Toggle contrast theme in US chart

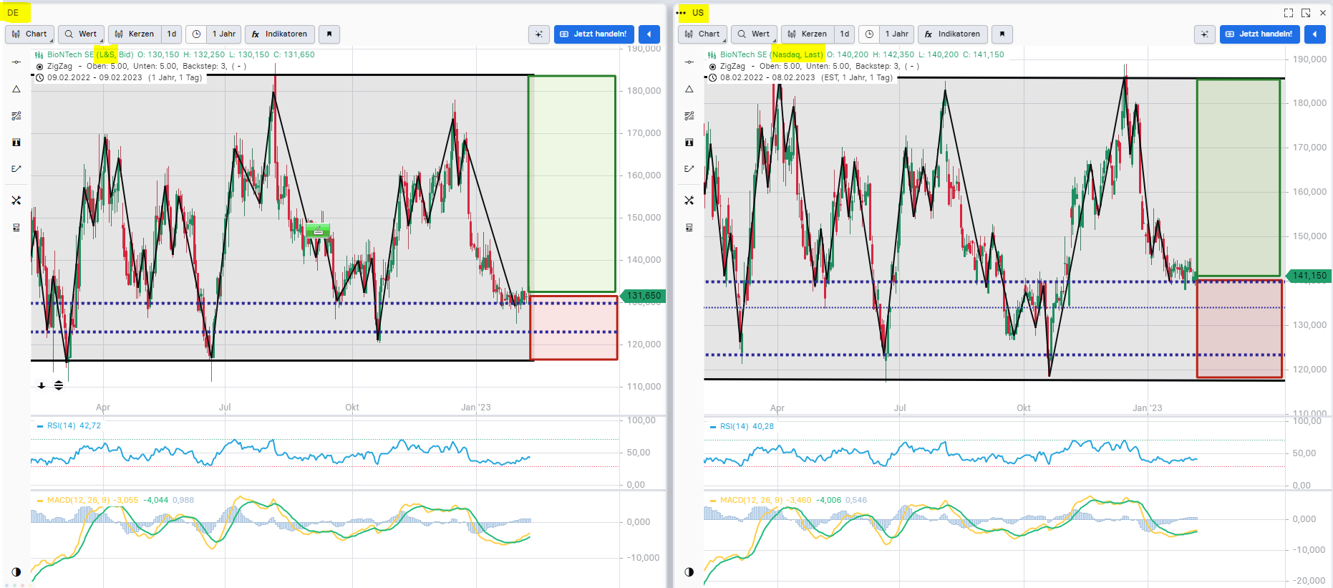click(x=689, y=572)
